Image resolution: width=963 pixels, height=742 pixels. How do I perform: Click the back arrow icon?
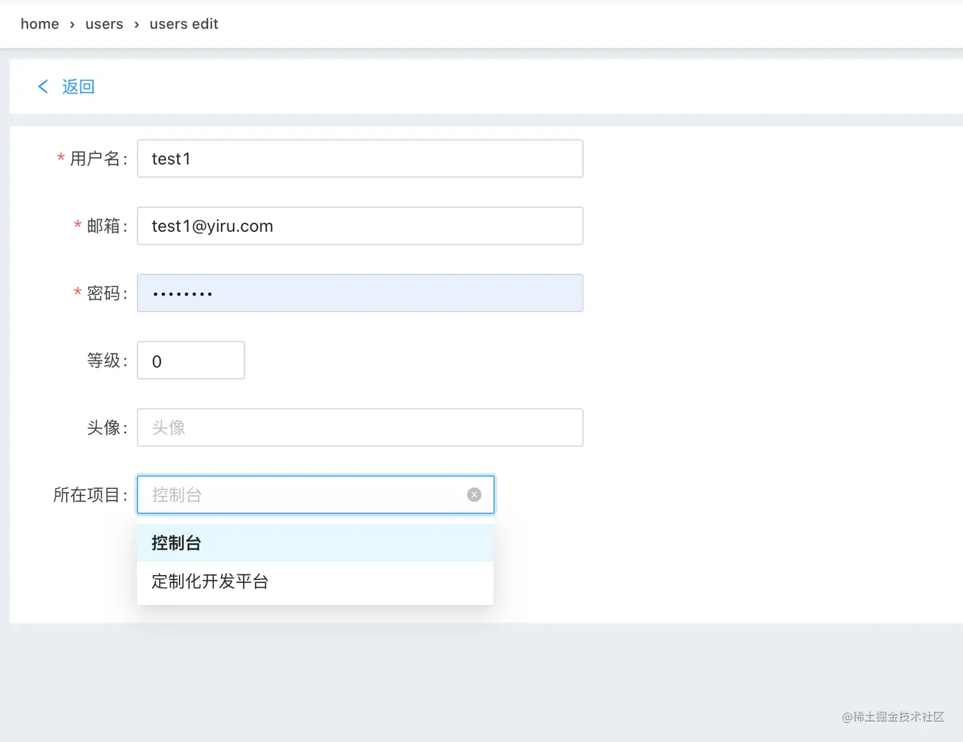pyautogui.click(x=43, y=87)
